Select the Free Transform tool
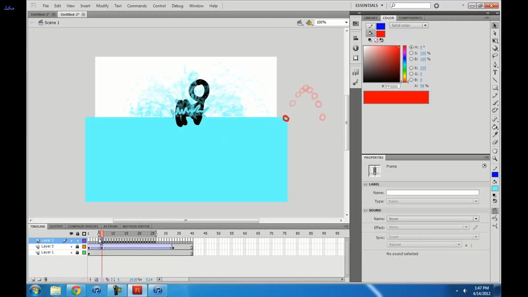The height and width of the screenshot is (297, 528). coord(495,41)
